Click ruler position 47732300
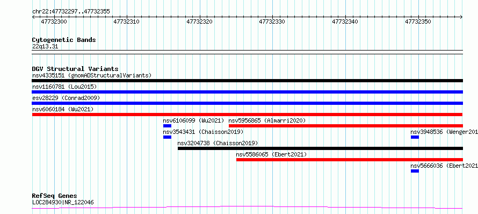The width and height of the screenshot is (478, 214). (54, 22)
